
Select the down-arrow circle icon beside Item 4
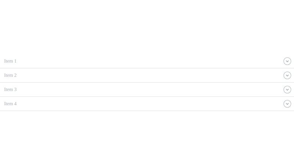(x=287, y=104)
